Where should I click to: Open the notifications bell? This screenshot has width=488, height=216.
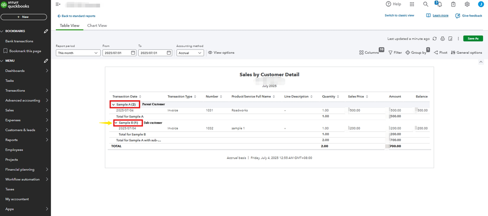click(x=440, y=4)
